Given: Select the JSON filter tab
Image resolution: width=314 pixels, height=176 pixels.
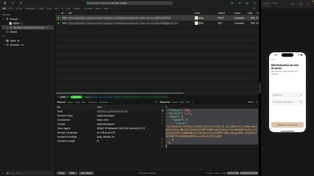Looking at the screenshot, I should click(41, 9).
